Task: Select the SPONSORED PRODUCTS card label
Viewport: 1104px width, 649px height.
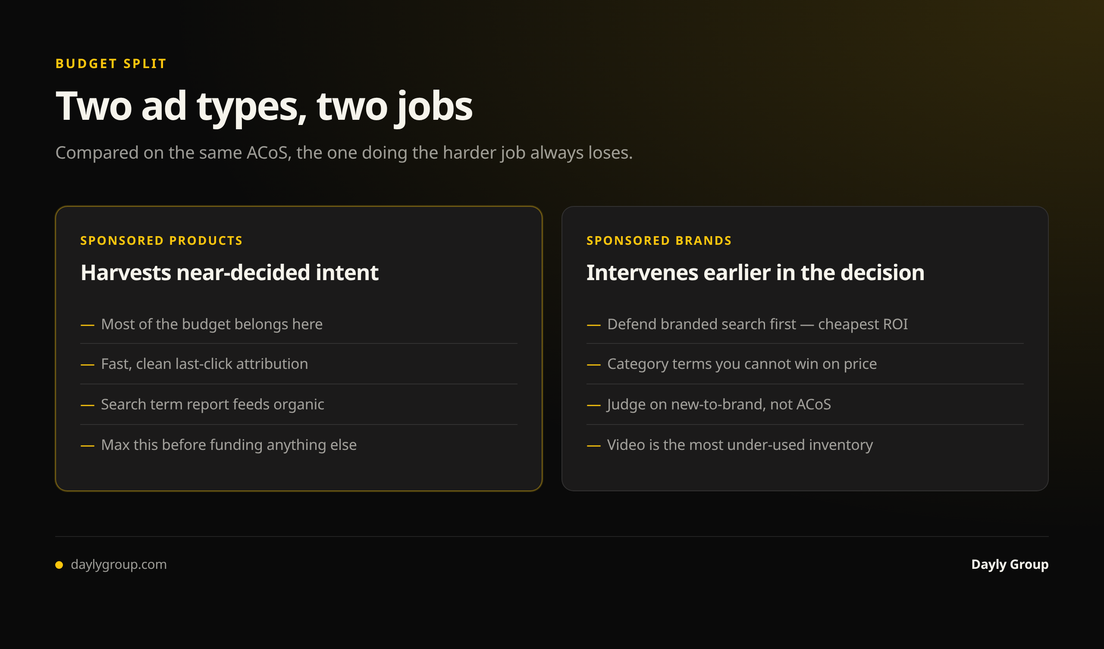Action: click(161, 241)
